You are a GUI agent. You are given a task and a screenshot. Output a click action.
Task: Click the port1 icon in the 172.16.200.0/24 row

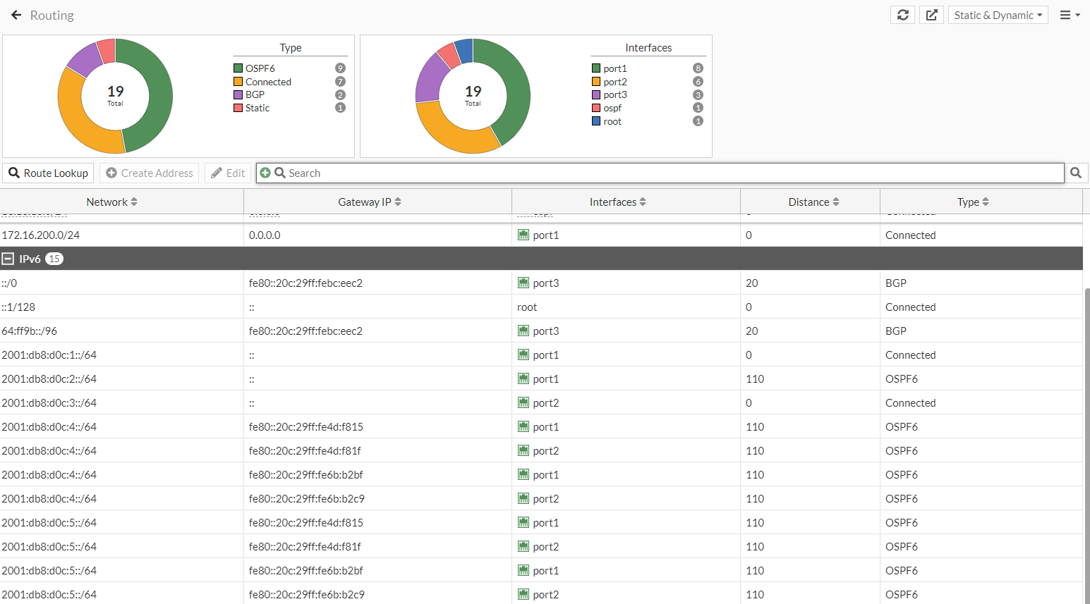point(524,235)
